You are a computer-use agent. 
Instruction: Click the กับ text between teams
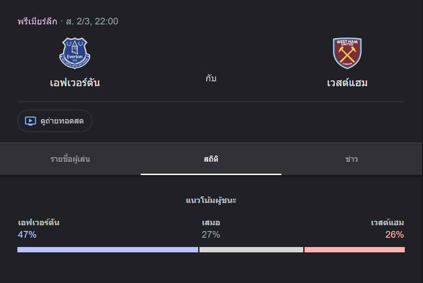point(211,79)
